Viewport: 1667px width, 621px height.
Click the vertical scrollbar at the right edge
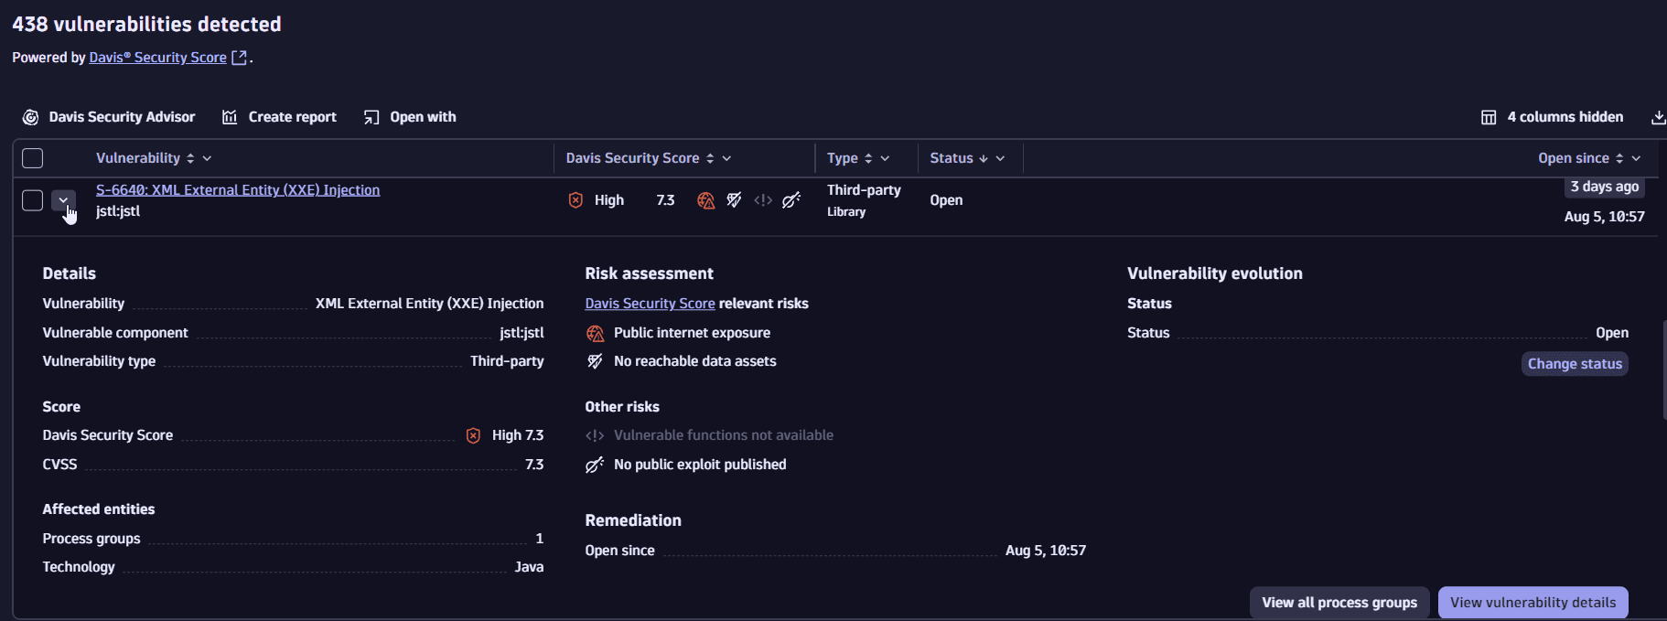tap(1664, 369)
